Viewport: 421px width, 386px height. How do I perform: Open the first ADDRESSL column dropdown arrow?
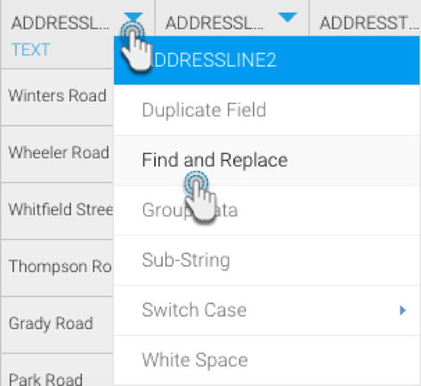(x=134, y=18)
